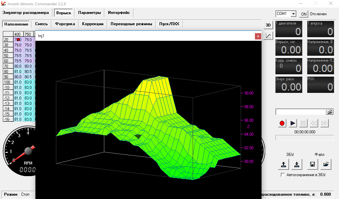Expand the COM1 port dropdown
The image size is (339, 199).
click(293, 14)
